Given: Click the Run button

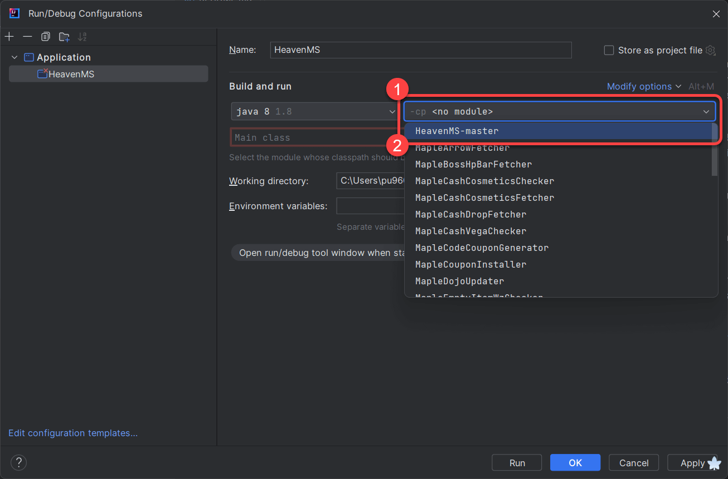Looking at the screenshot, I should click(x=517, y=462).
